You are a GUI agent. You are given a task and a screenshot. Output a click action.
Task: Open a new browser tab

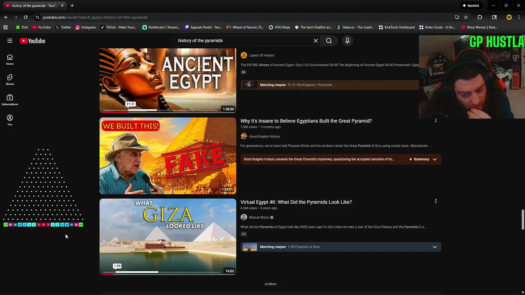pyautogui.click(x=72, y=6)
